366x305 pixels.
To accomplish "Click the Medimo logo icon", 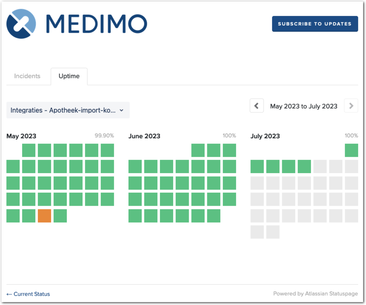I will tap(21, 24).
